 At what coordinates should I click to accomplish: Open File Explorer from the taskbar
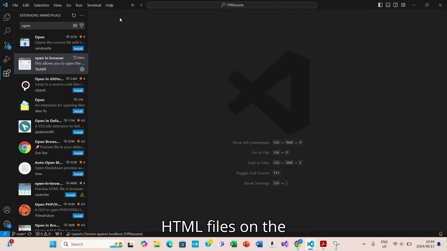pyautogui.click(x=157, y=244)
